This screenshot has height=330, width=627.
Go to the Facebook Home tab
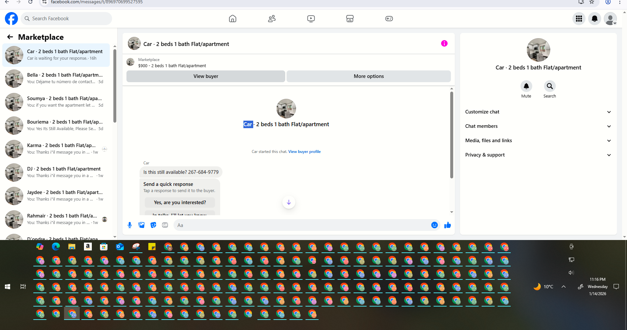point(233,19)
